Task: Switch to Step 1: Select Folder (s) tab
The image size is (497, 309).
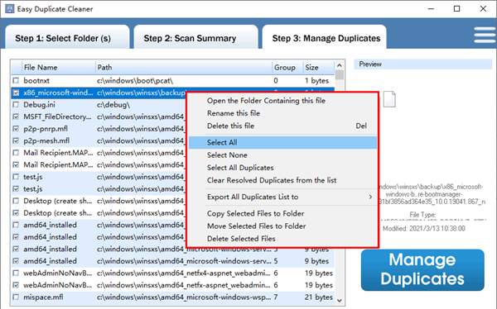Action: coord(67,38)
